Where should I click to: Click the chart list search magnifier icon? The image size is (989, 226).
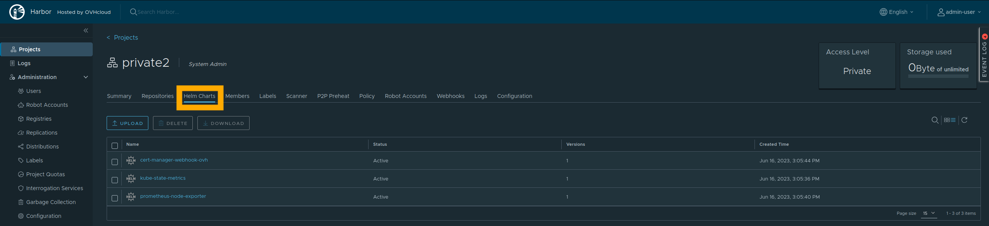tap(935, 120)
